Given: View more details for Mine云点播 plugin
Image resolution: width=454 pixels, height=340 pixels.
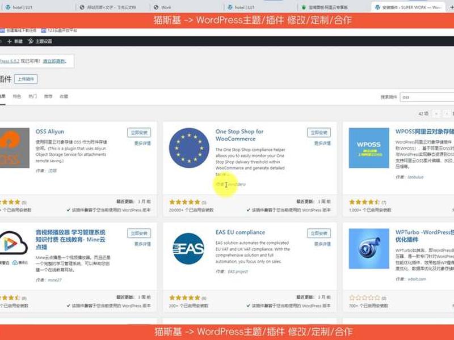Looking at the screenshot, I should [142, 244].
